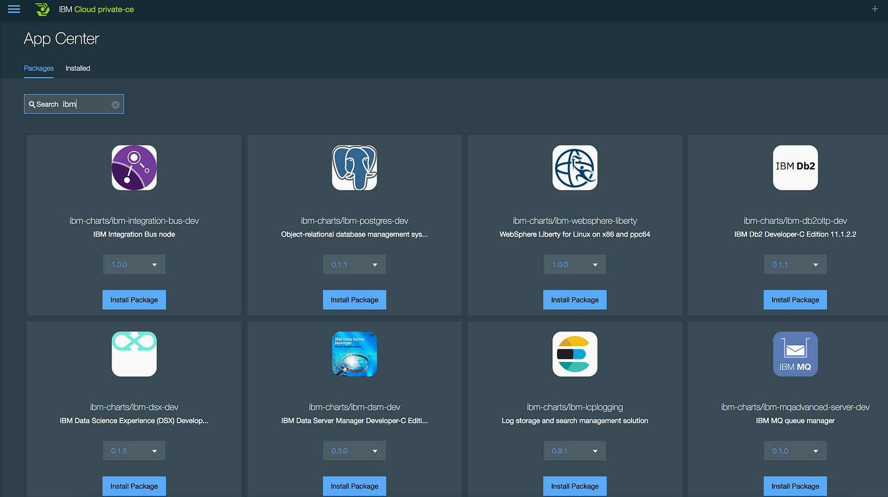
Task: Install Package for ibm-websphere-liberty
Action: pyautogui.click(x=575, y=300)
